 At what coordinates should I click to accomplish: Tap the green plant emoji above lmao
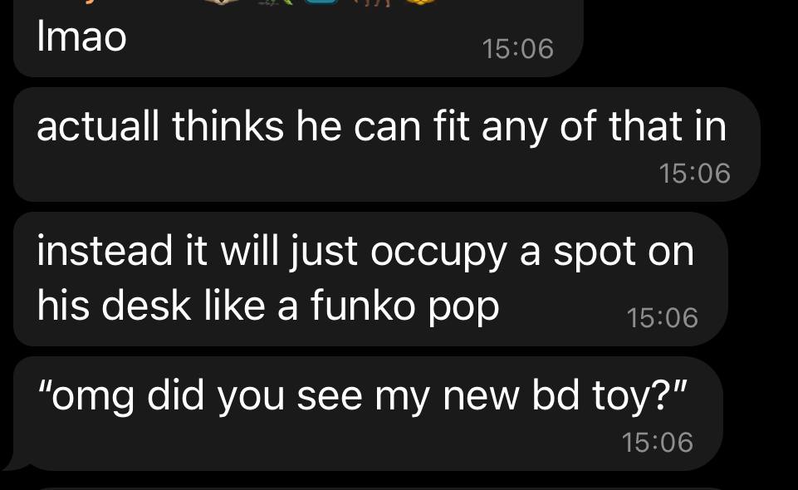[x=277, y=2]
